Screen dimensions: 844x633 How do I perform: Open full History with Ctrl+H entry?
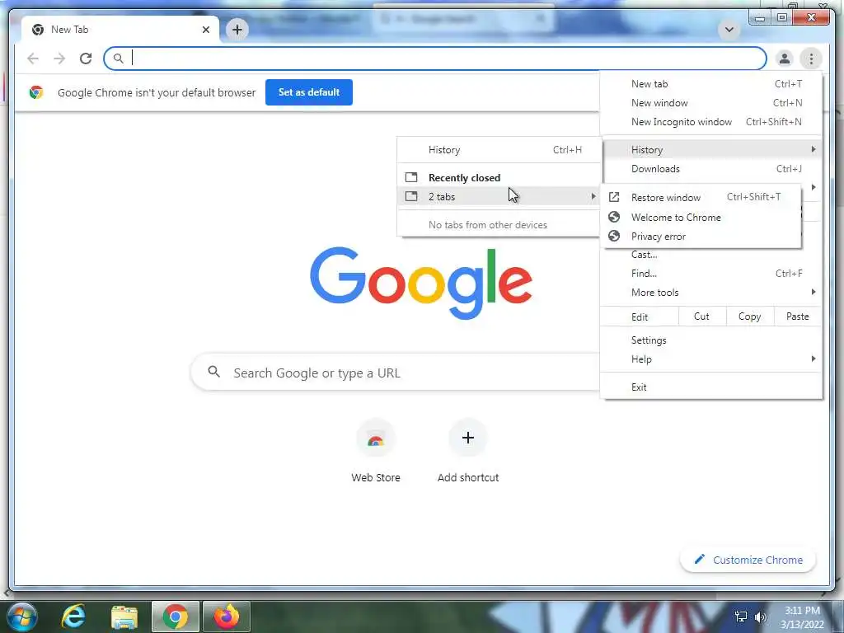tap(499, 150)
